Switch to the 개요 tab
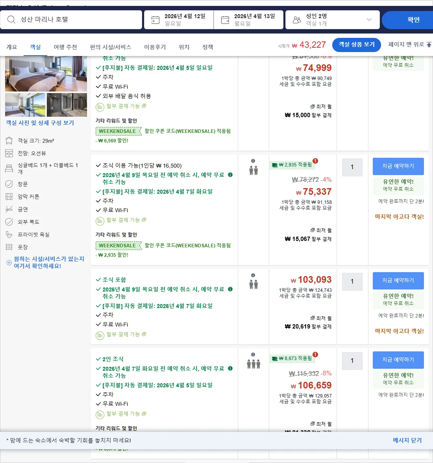The height and width of the screenshot is (463, 433). (12, 47)
